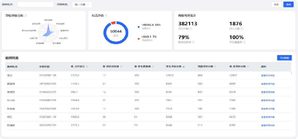Viewport: 298px width, 139px height.
Task: Click the info icon before 总评价次数 column header
Action: (x=231, y=66)
